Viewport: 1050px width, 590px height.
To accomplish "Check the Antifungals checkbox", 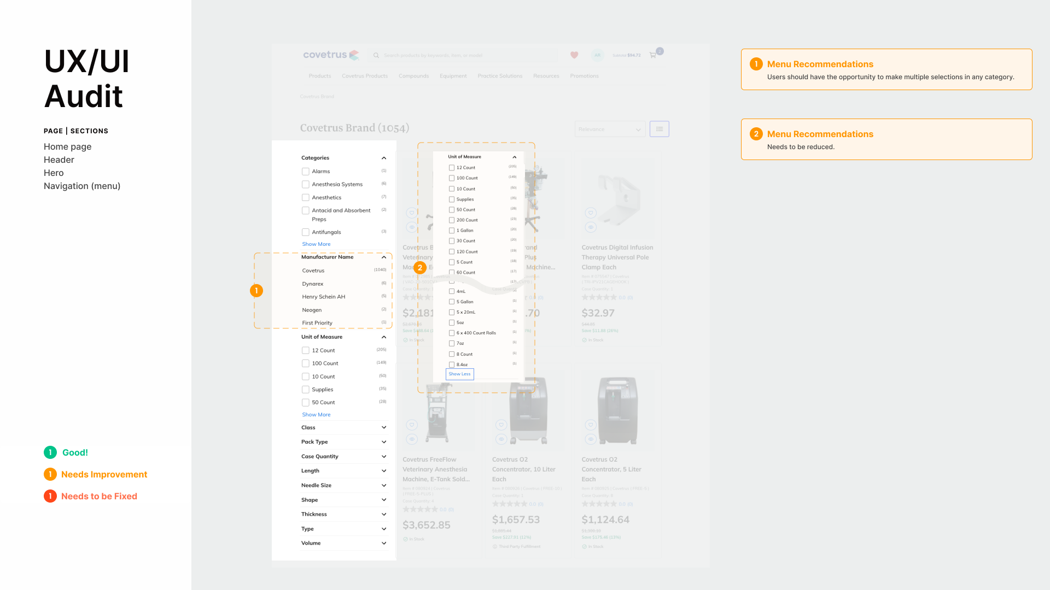I will point(306,232).
